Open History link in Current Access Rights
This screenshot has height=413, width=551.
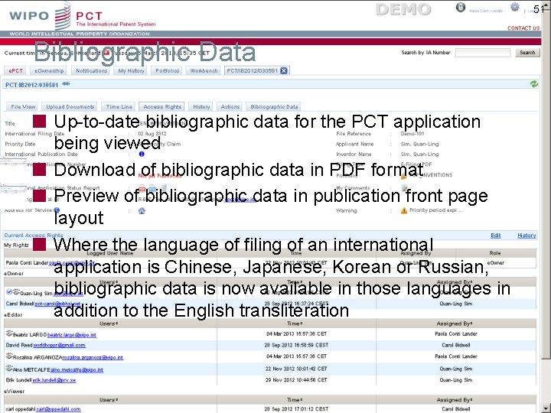[x=527, y=236]
